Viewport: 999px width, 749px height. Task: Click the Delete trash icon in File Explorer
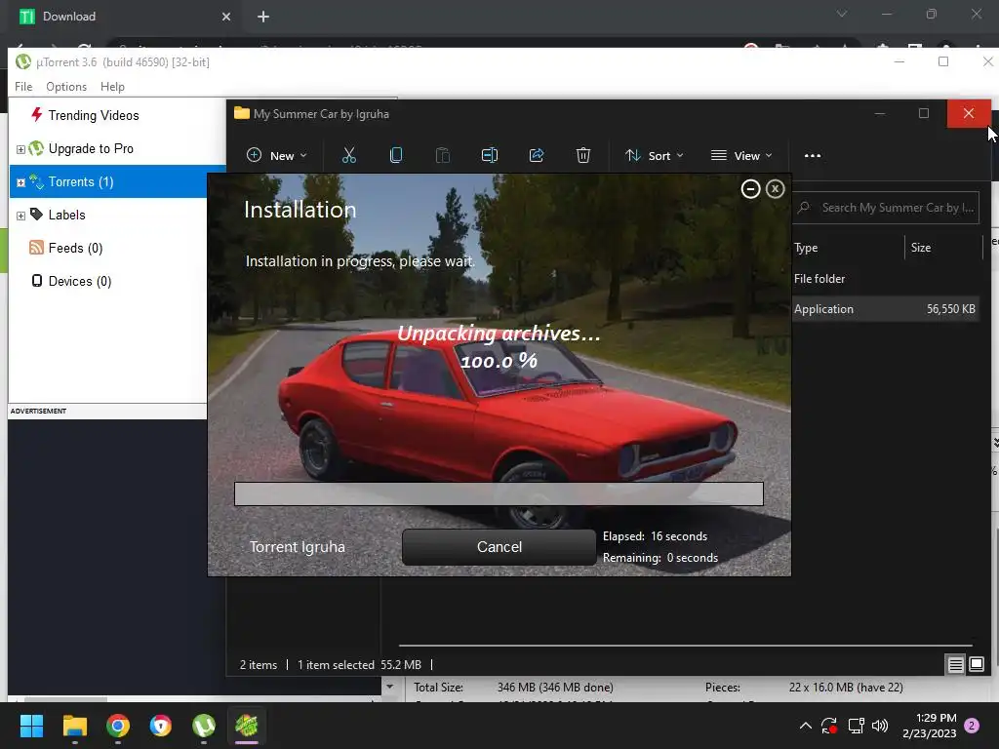[583, 155]
